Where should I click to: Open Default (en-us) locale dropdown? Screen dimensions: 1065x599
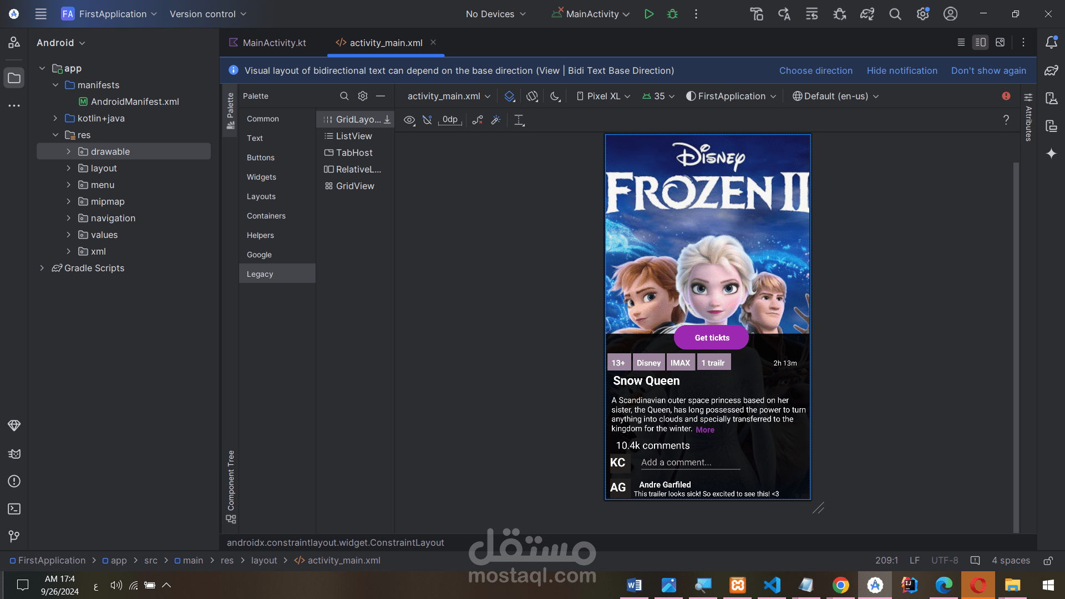(x=836, y=96)
